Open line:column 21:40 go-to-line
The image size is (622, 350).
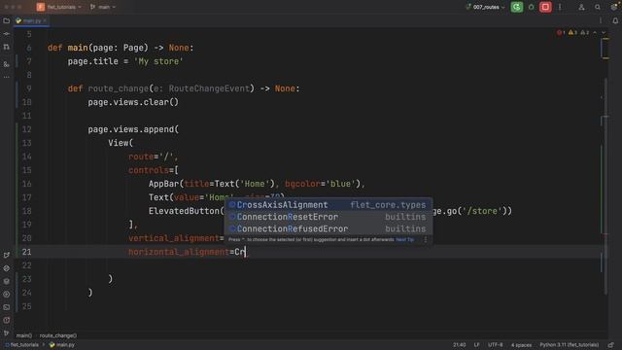(x=460, y=345)
